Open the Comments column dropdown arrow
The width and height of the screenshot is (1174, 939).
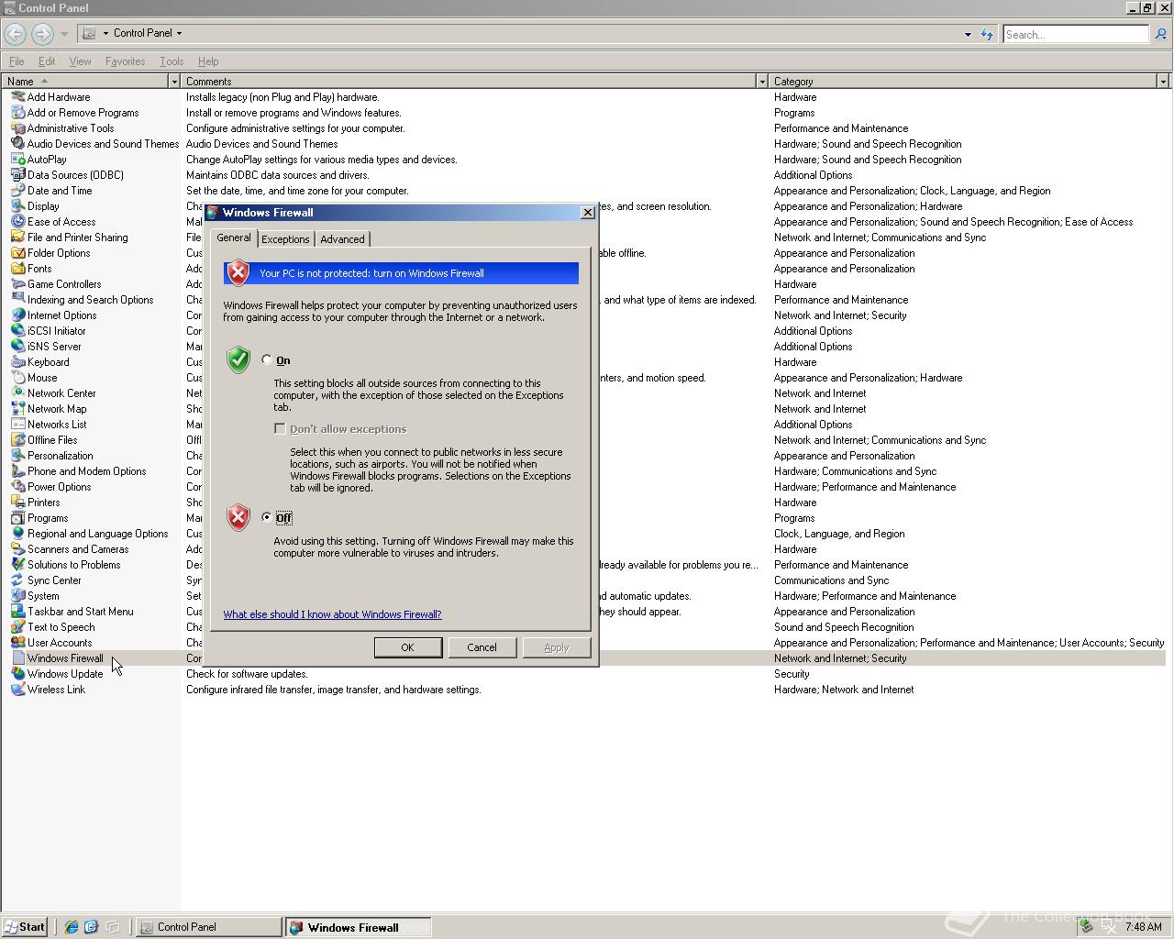tap(761, 82)
